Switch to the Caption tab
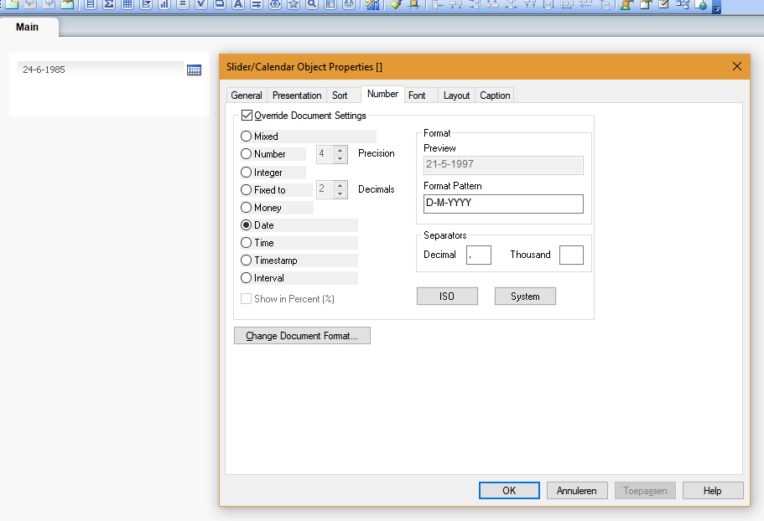This screenshot has height=521, width=764. [x=495, y=95]
